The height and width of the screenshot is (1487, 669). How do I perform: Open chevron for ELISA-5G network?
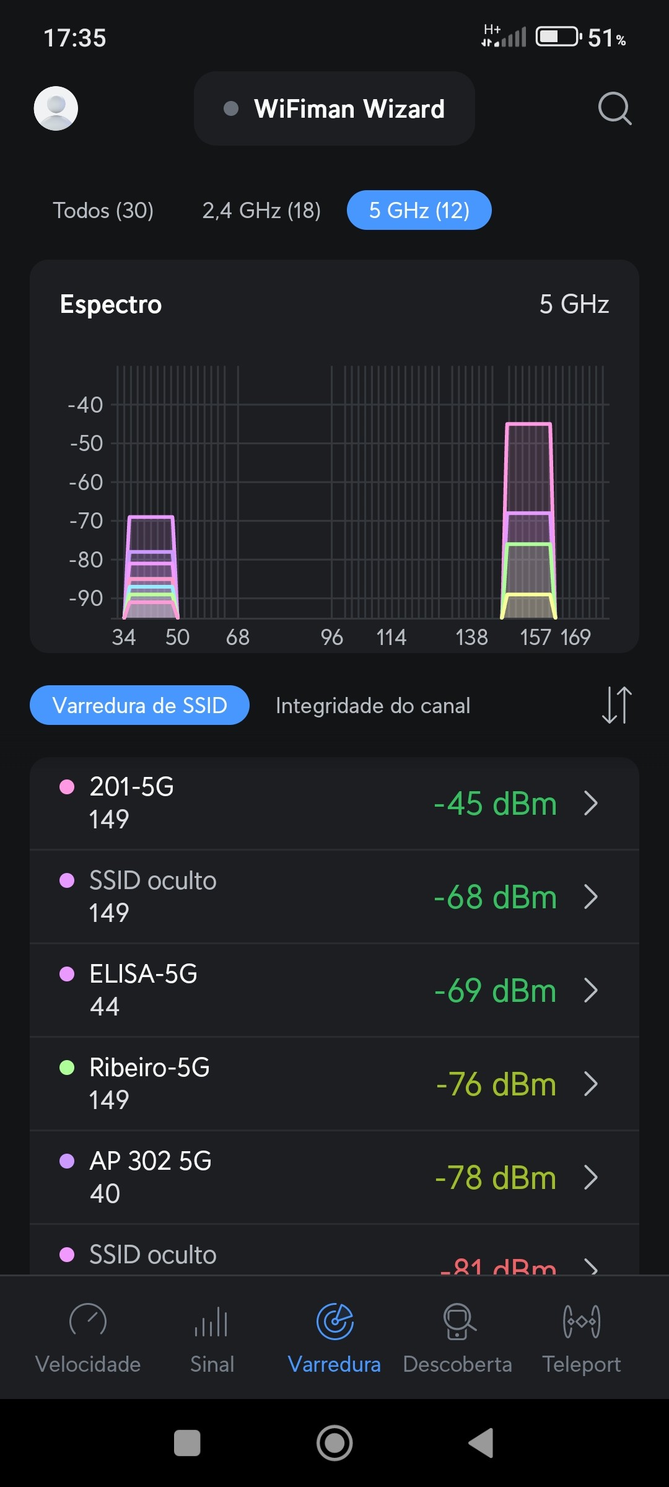coord(591,990)
